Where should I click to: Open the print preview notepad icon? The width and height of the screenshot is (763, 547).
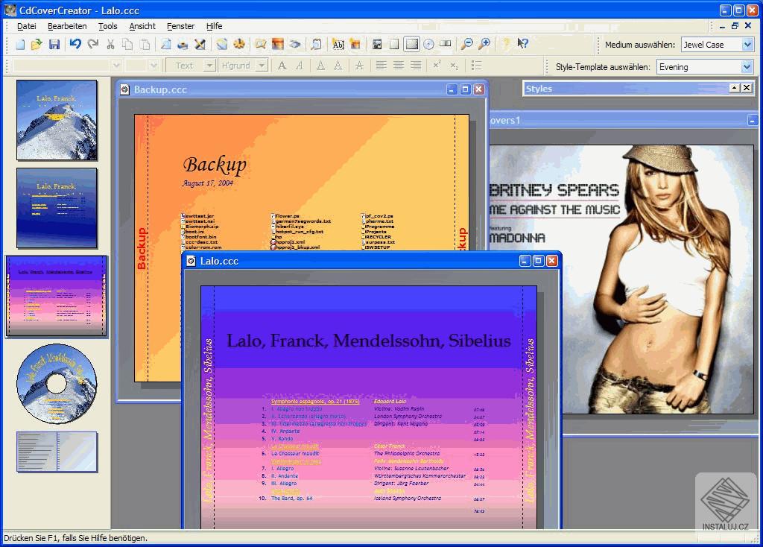pyautogui.click(x=316, y=44)
